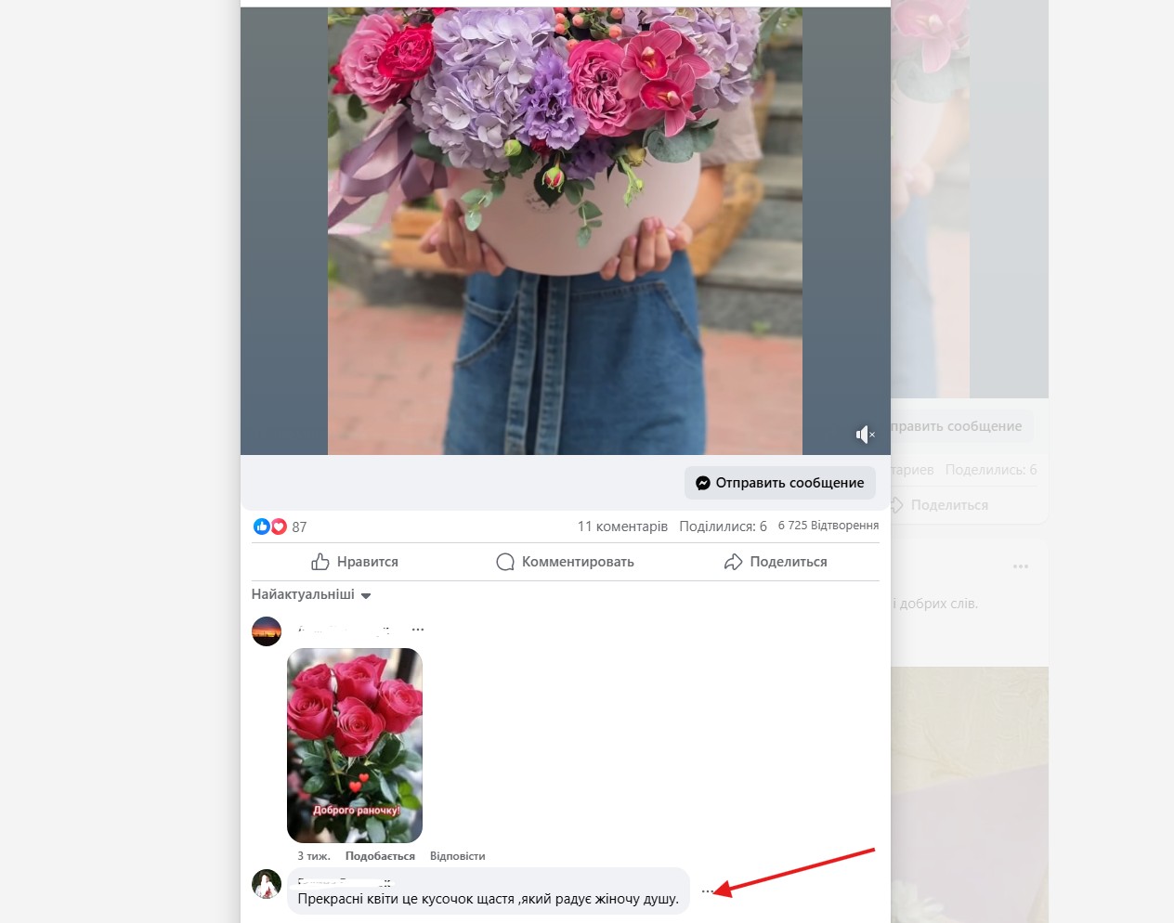Viewport: 1174px width, 923px height.
Task: Toggle like with the Нравится button
Action: coord(355,562)
